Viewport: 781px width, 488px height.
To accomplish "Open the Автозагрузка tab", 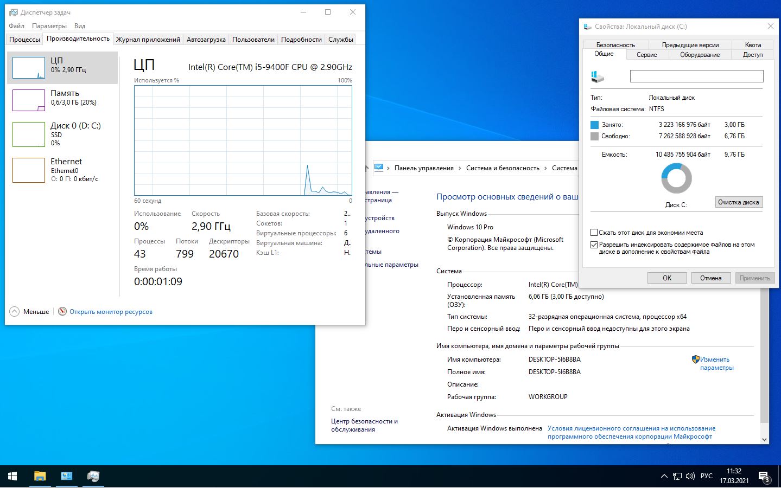I will click(206, 40).
